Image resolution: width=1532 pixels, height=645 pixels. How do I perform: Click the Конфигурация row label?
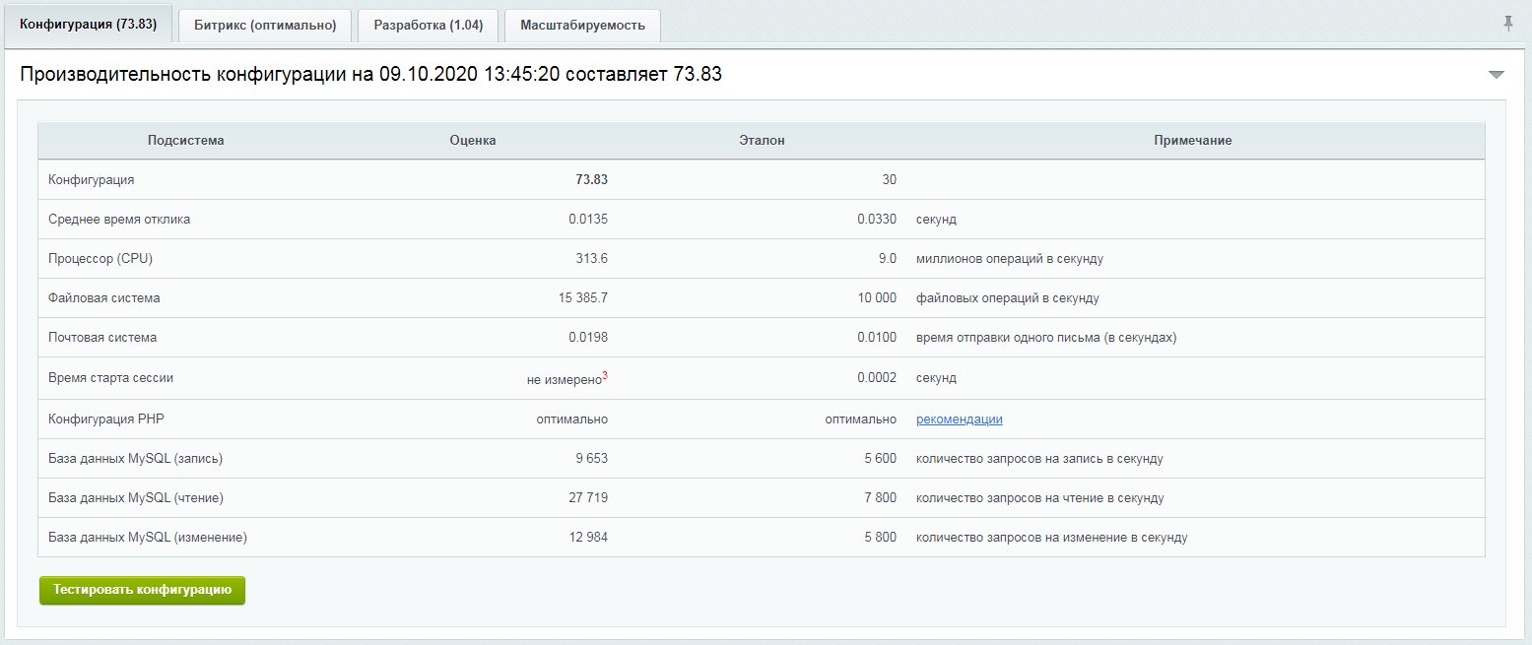(92, 180)
